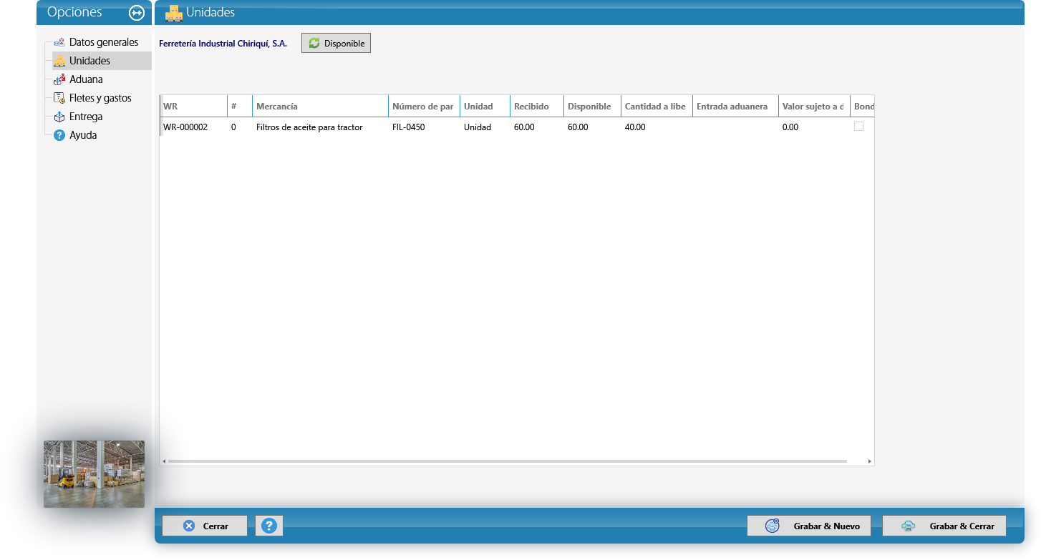Screen dimensions: 1041x560
Task: Click the scrollbar right arrow
Action: click(x=870, y=461)
